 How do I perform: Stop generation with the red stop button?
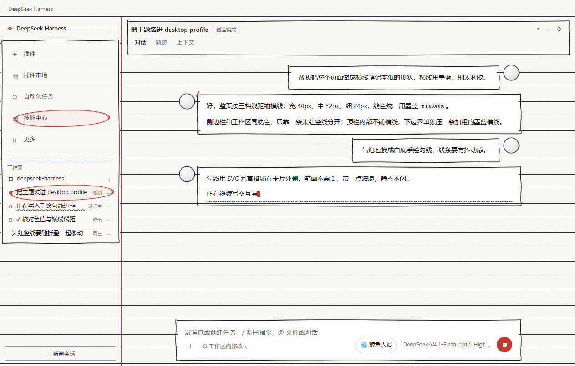(504, 345)
